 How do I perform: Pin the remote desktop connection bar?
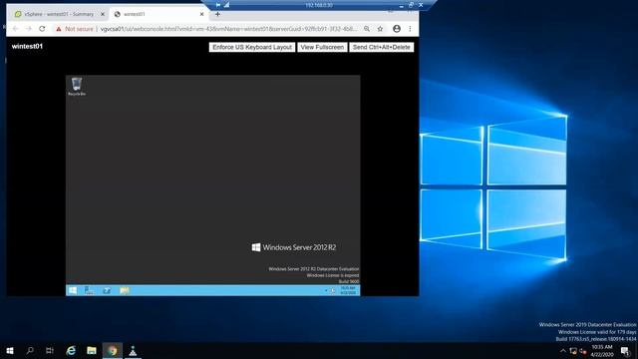tap(218, 5)
